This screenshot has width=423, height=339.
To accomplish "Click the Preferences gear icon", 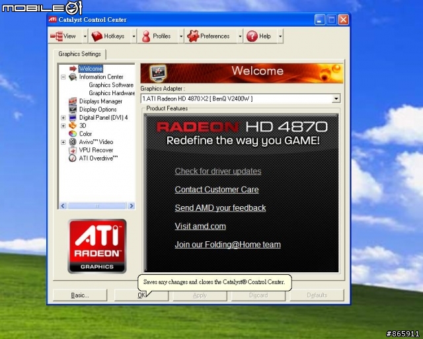I will pyautogui.click(x=193, y=36).
